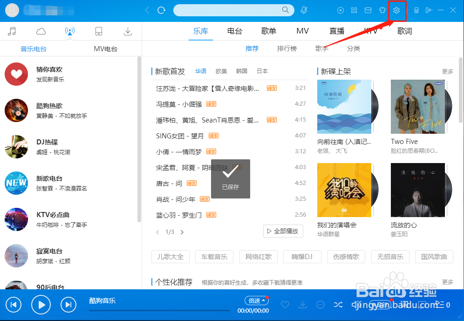Open the local music note tab

coord(12,31)
